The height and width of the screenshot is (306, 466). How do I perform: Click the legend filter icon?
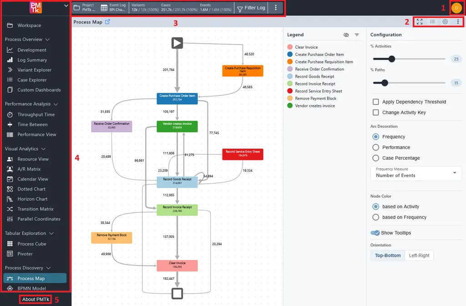tap(357, 35)
